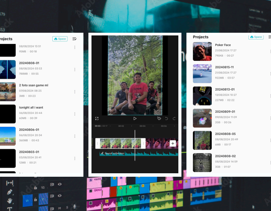Viewport: 271px width, 211px height.
Task: Click the Space cloud button in the left Projects panel
Action: pos(60,39)
